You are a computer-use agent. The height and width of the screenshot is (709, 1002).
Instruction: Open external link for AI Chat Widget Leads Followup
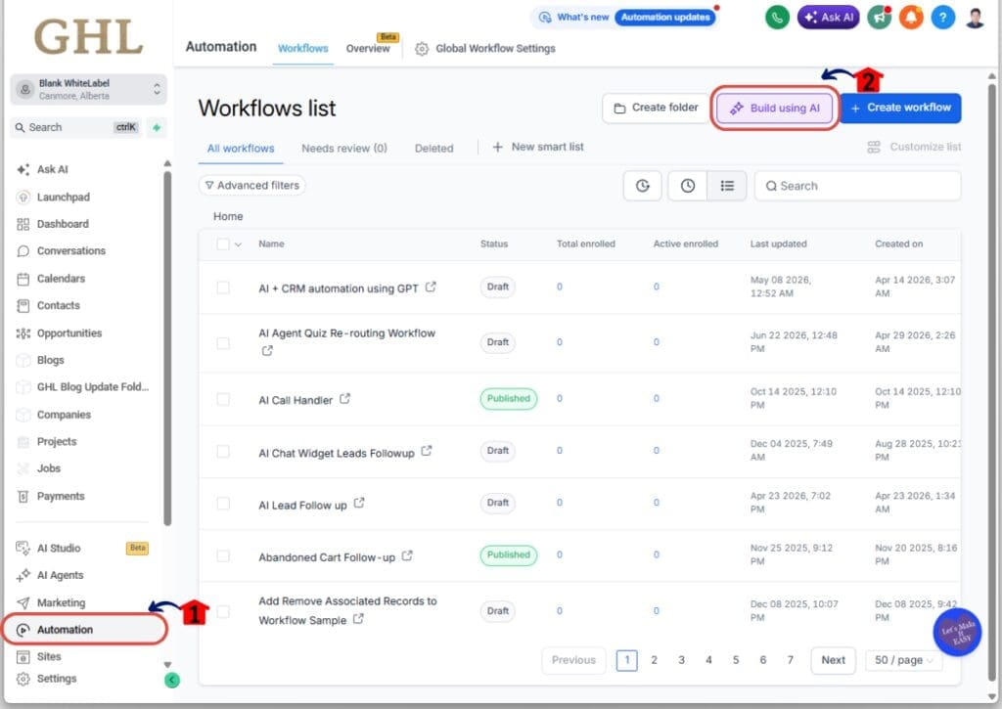coord(427,451)
